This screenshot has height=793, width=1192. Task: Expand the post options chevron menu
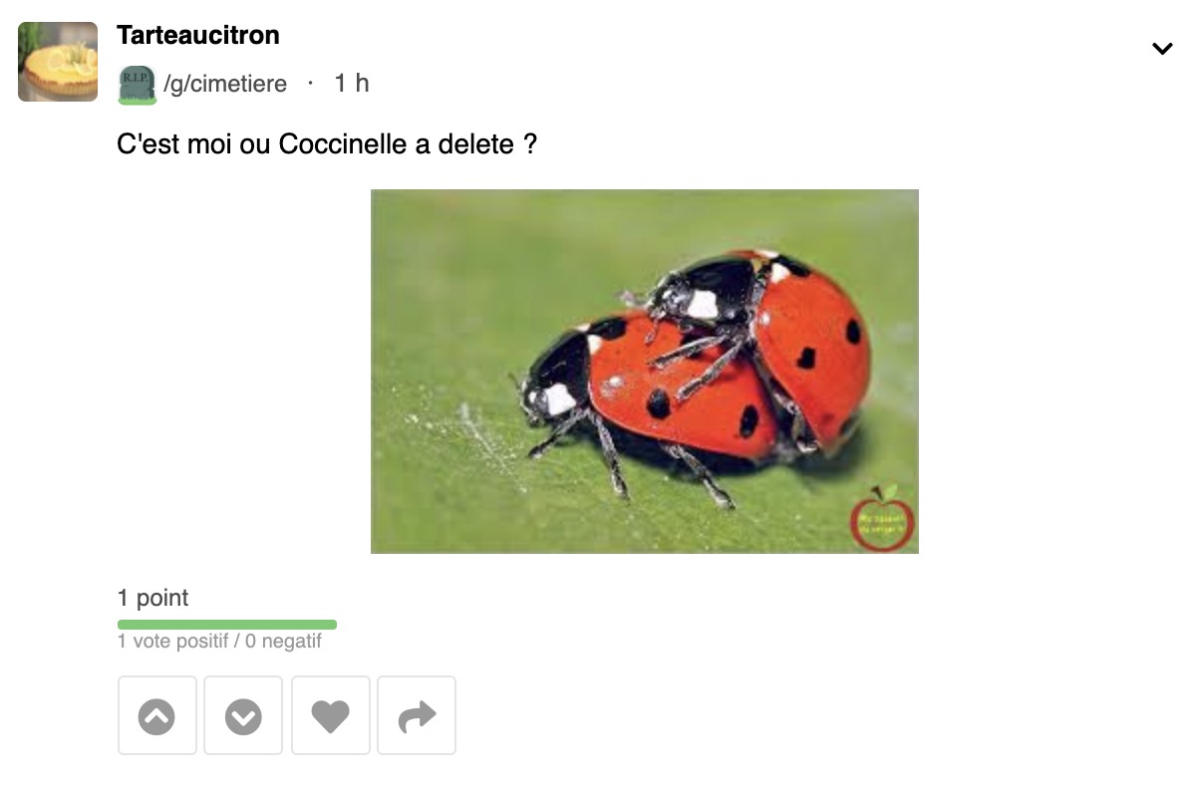coord(1162,49)
